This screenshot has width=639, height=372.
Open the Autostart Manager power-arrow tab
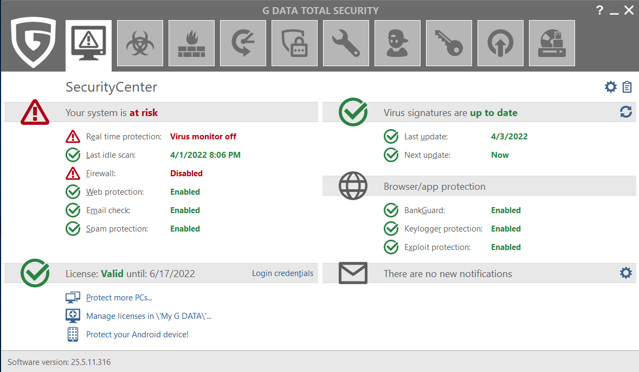click(x=500, y=43)
